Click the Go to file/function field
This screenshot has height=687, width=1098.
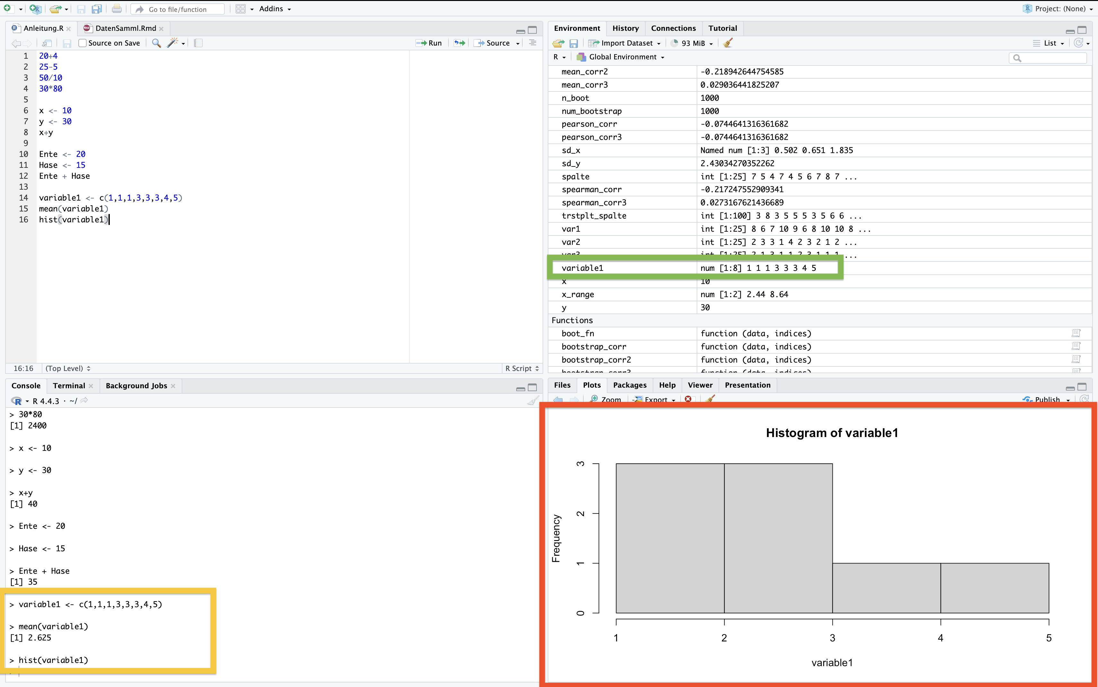click(177, 9)
